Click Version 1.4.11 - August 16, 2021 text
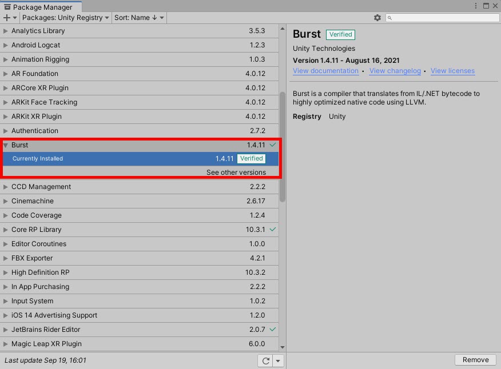The height and width of the screenshot is (369, 501). click(x=346, y=61)
